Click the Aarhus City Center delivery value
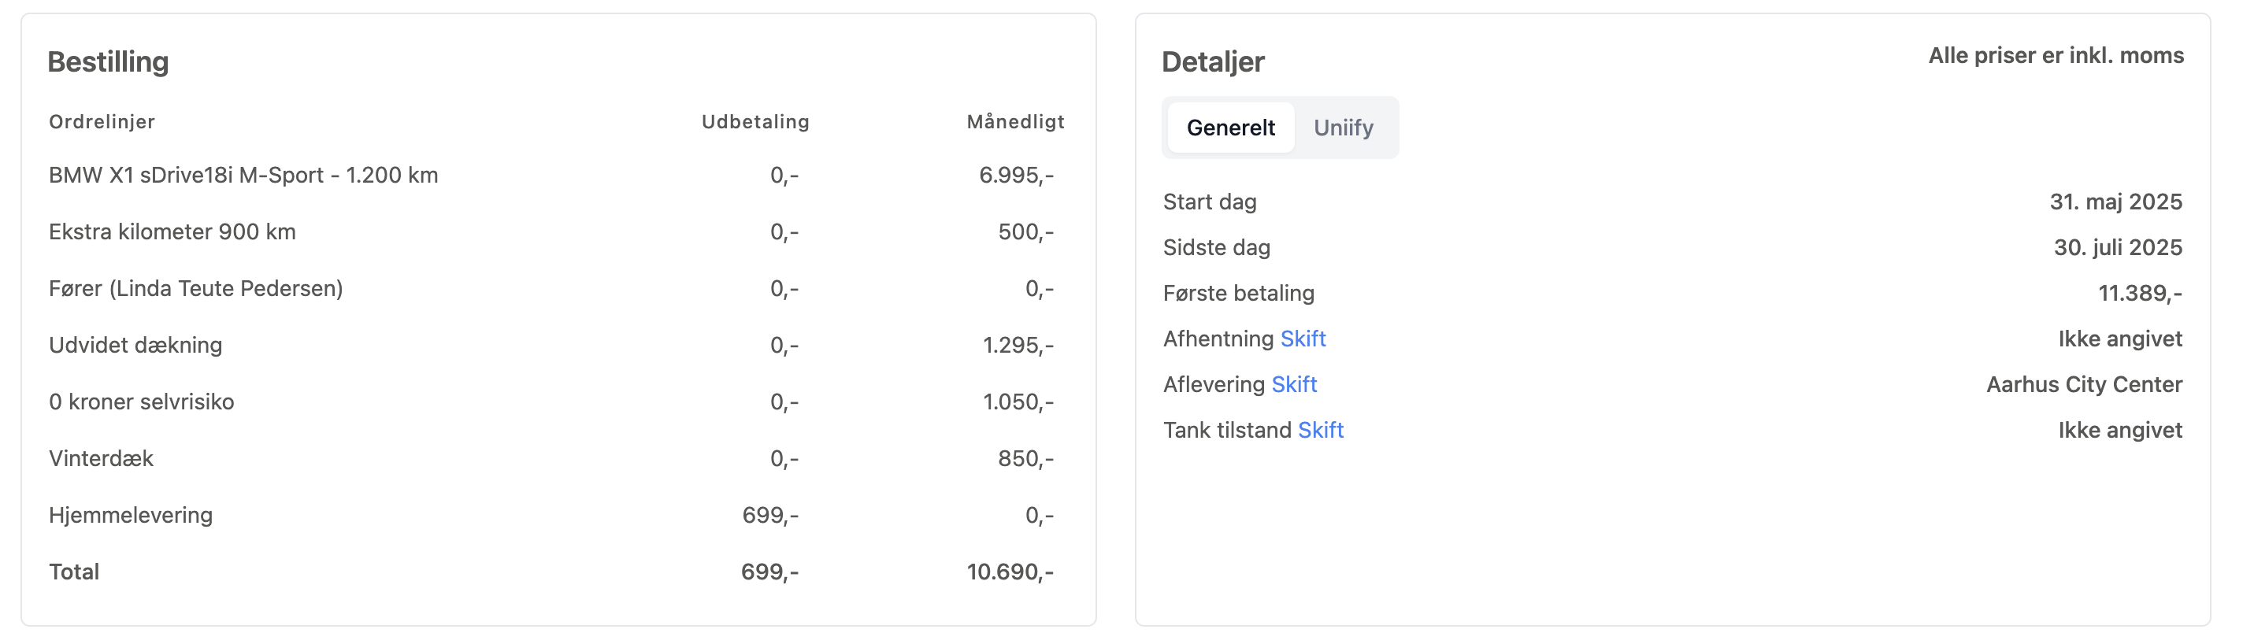 (x=2084, y=385)
